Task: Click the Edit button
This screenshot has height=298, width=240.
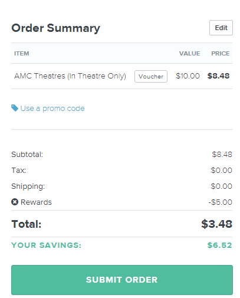Action: [221, 28]
